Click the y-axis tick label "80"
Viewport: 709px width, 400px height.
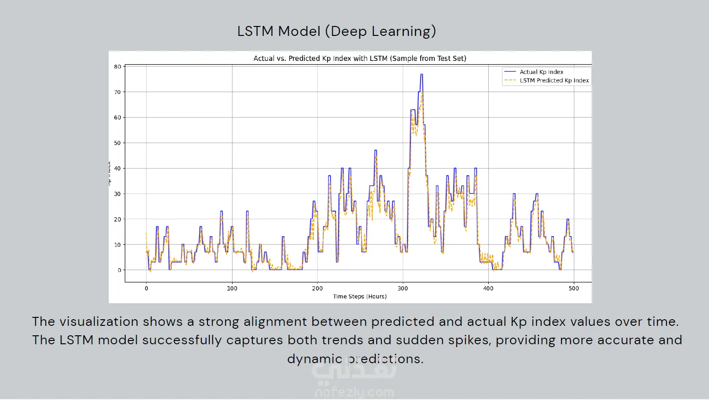(117, 67)
